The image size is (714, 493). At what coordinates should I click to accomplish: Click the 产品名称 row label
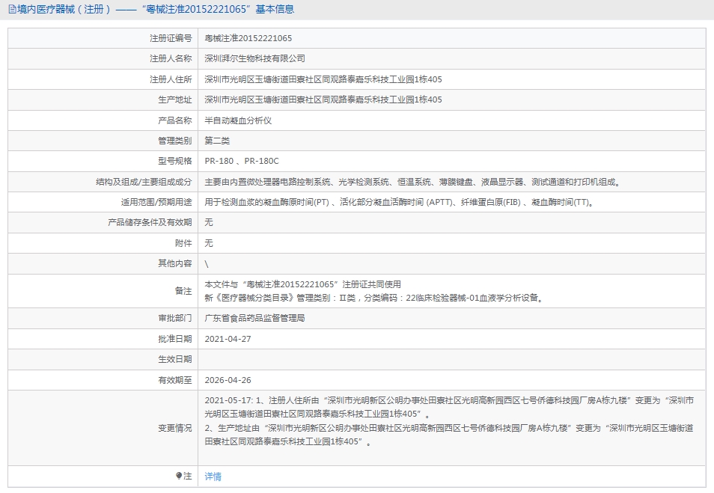click(x=175, y=120)
